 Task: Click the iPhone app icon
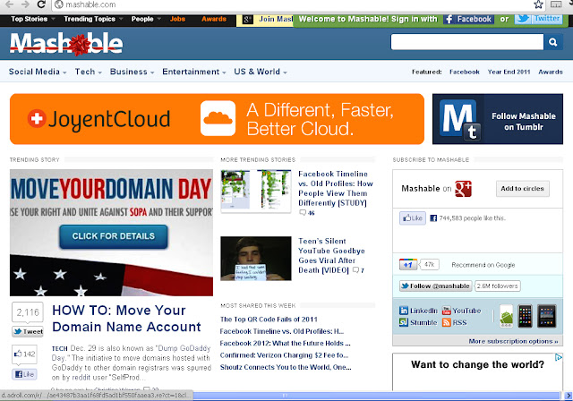coord(526,316)
